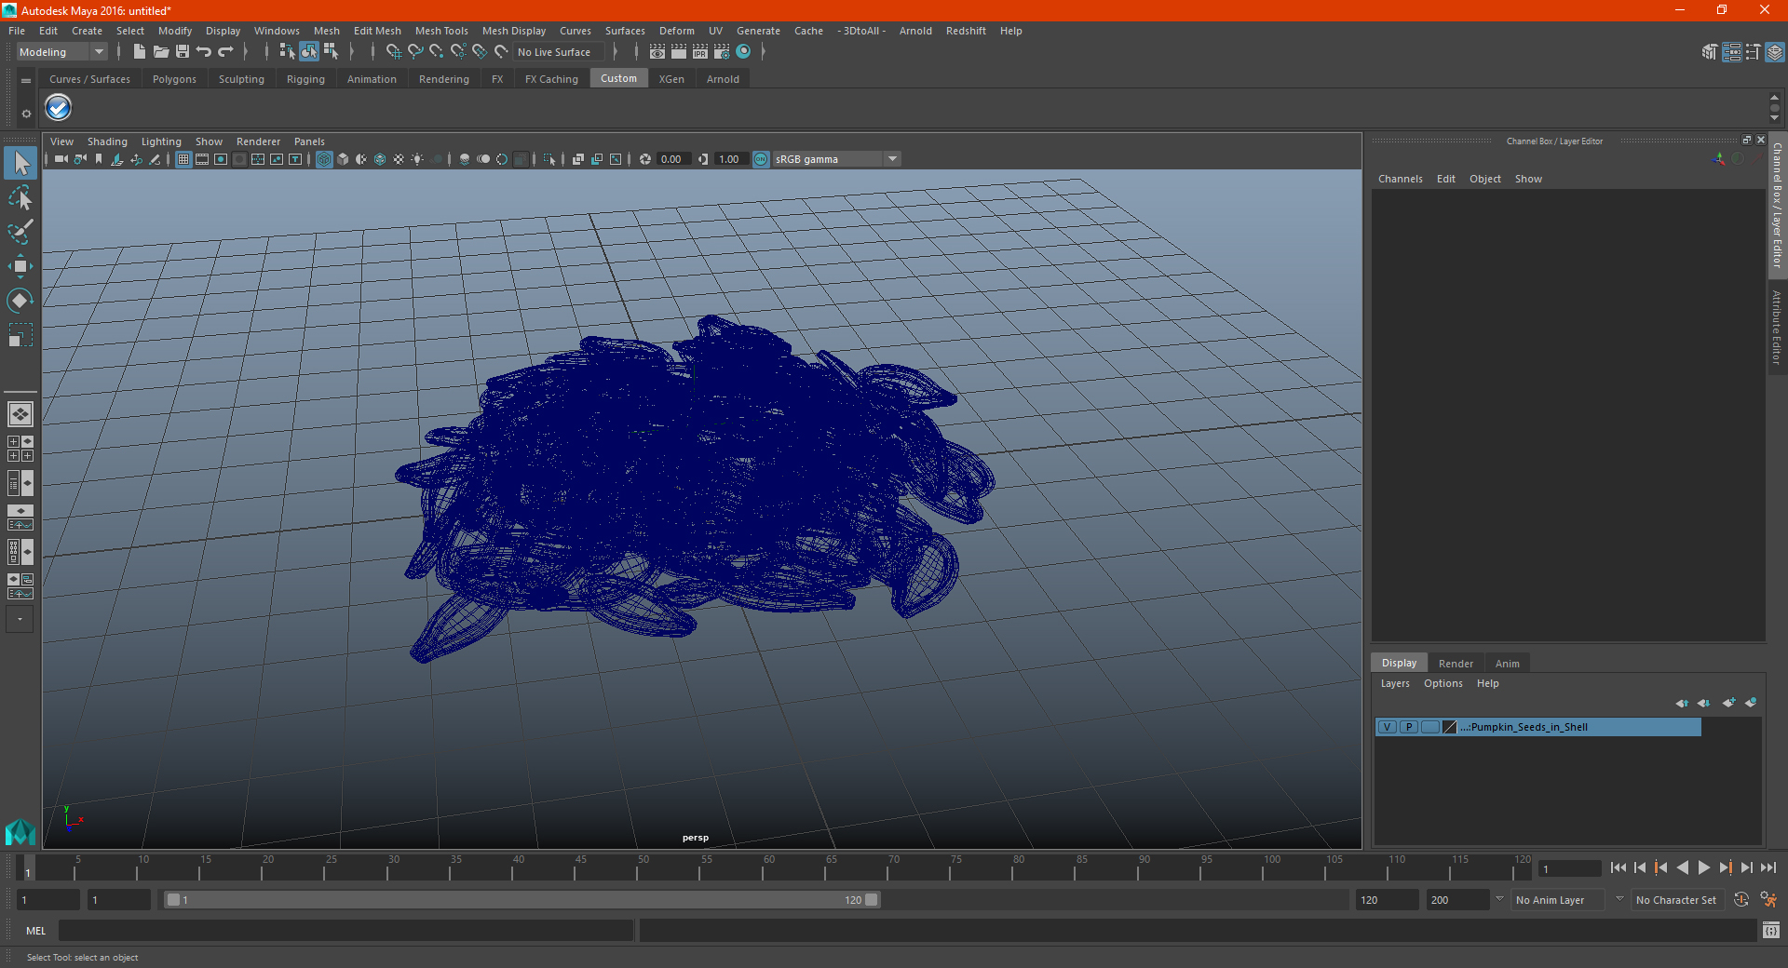This screenshot has height=968, width=1788.
Task: Open a scene with folder icon
Action: click(x=160, y=52)
